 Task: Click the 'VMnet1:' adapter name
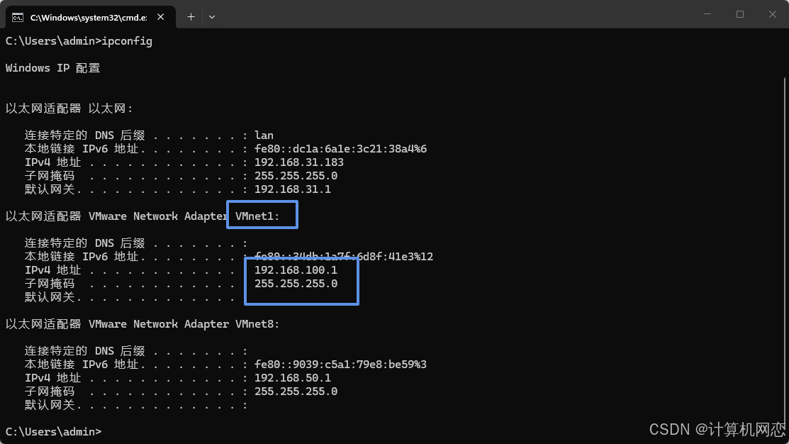pyautogui.click(x=257, y=216)
